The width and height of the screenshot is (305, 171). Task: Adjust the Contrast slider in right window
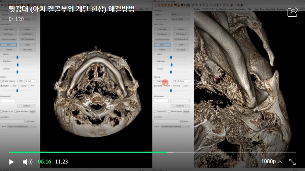click(x=171, y=72)
